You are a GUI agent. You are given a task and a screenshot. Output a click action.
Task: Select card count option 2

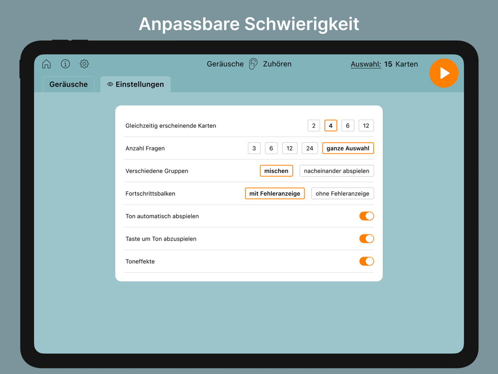coord(314,125)
